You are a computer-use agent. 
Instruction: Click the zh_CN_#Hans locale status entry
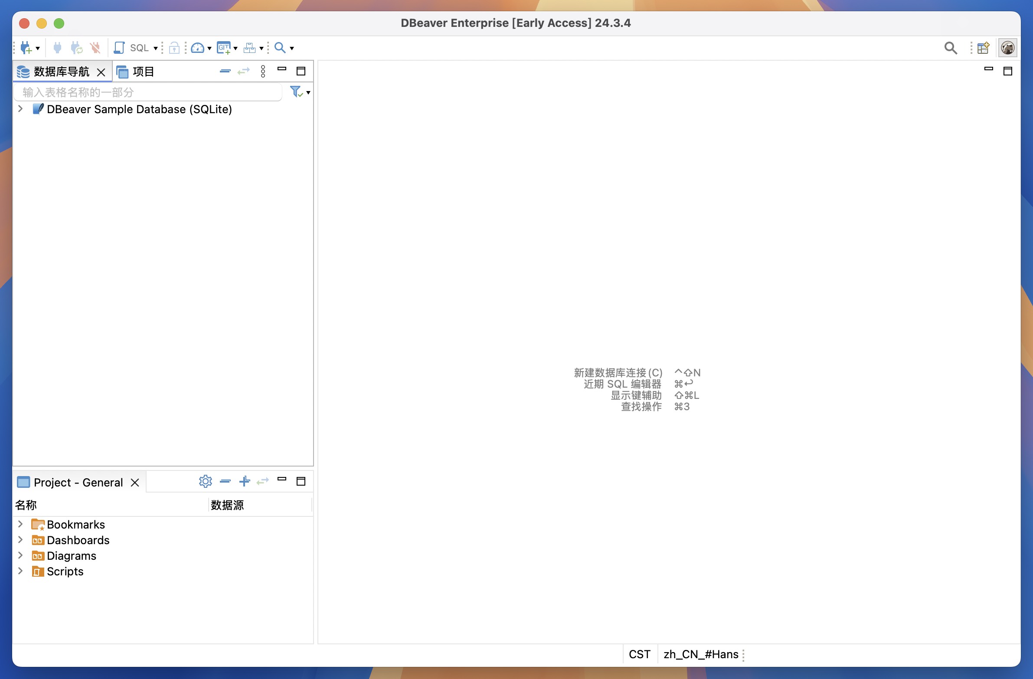(x=701, y=654)
